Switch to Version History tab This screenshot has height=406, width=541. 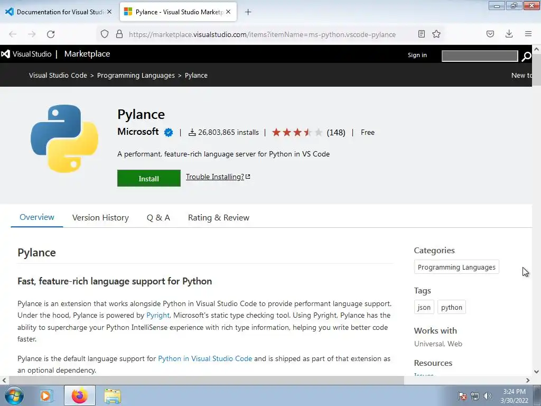(x=100, y=217)
